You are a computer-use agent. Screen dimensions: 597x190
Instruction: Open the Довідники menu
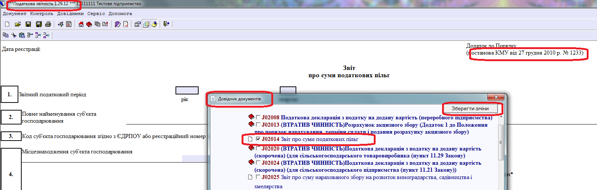(70, 14)
